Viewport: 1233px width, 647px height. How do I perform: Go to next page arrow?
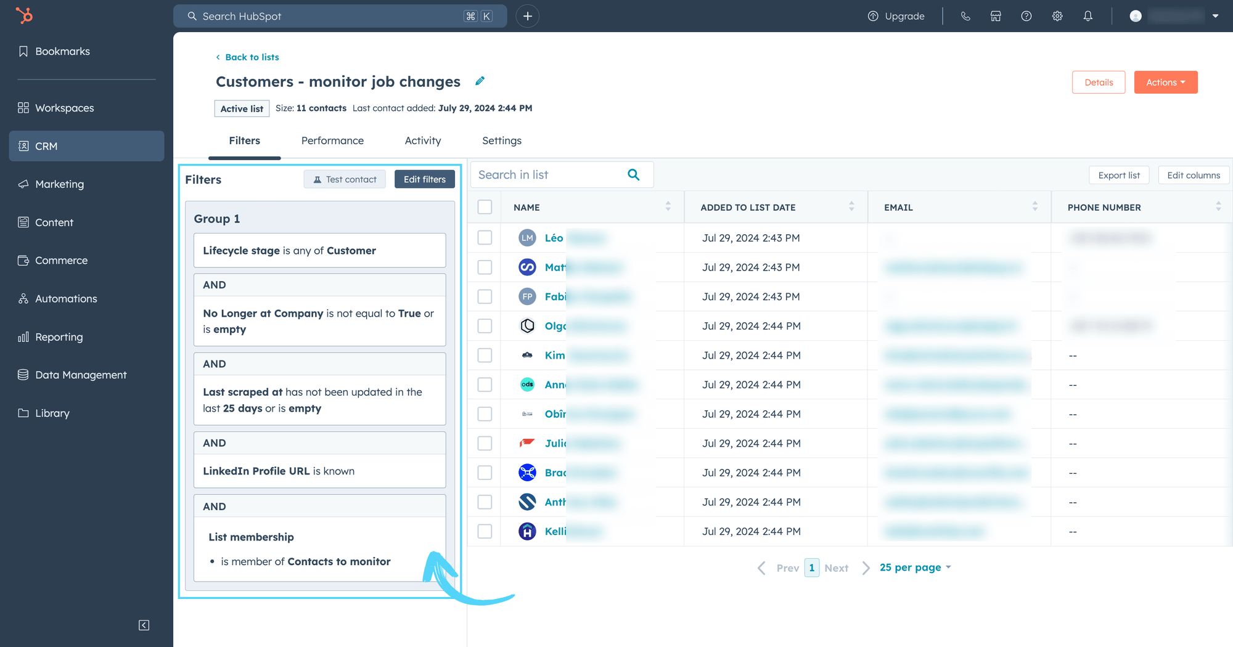pyautogui.click(x=866, y=568)
